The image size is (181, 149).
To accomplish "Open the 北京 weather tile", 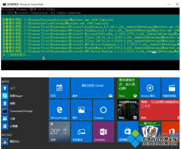I will click(x=59, y=132).
